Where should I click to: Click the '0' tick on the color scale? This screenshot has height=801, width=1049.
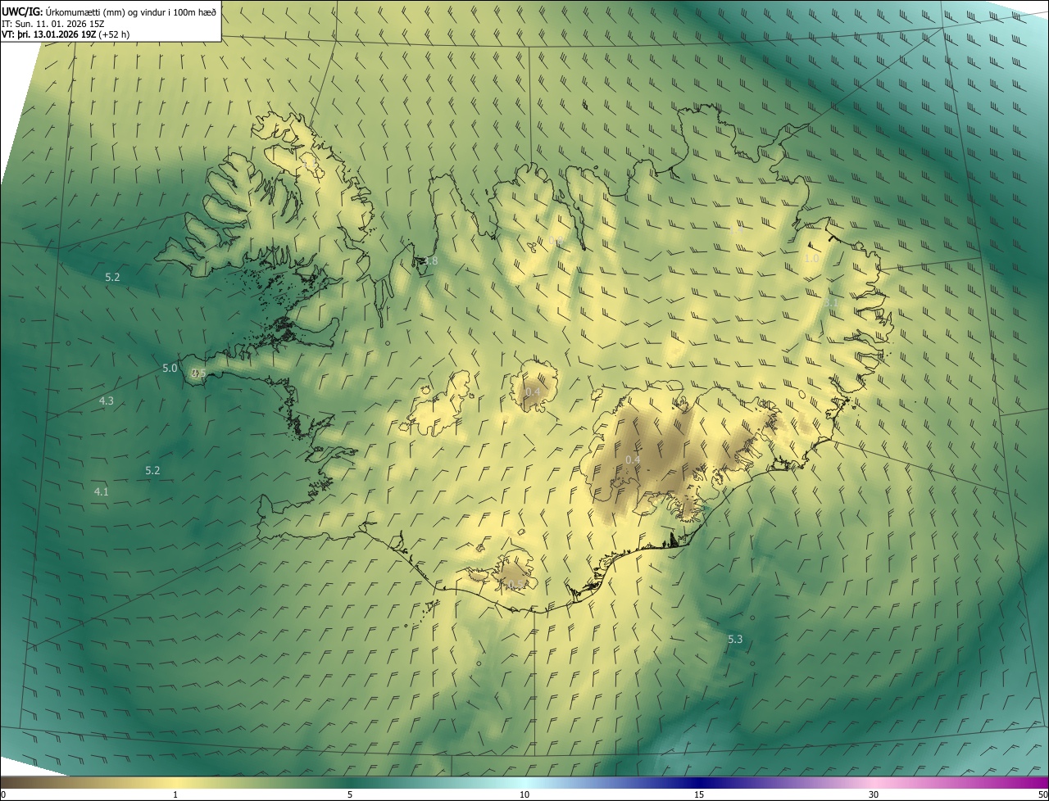(x=3, y=795)
